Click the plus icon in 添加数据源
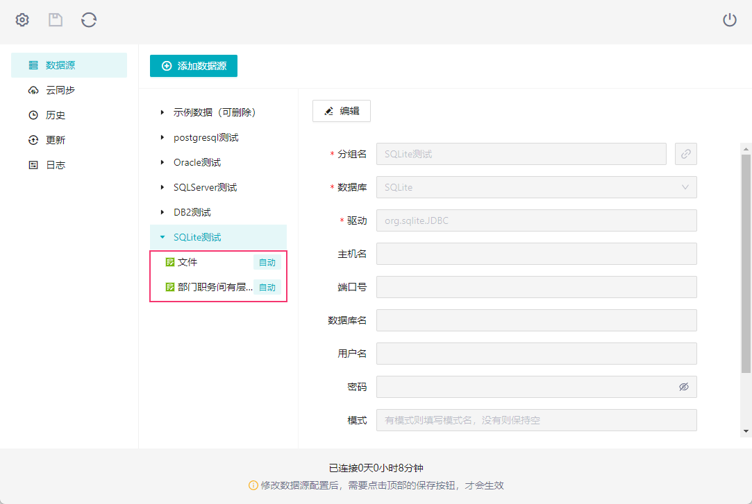The image size is (752, 504). click(167, 66)
